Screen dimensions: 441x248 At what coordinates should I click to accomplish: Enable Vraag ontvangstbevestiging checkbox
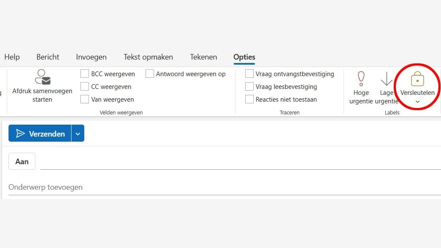click(x=249, y=74)
